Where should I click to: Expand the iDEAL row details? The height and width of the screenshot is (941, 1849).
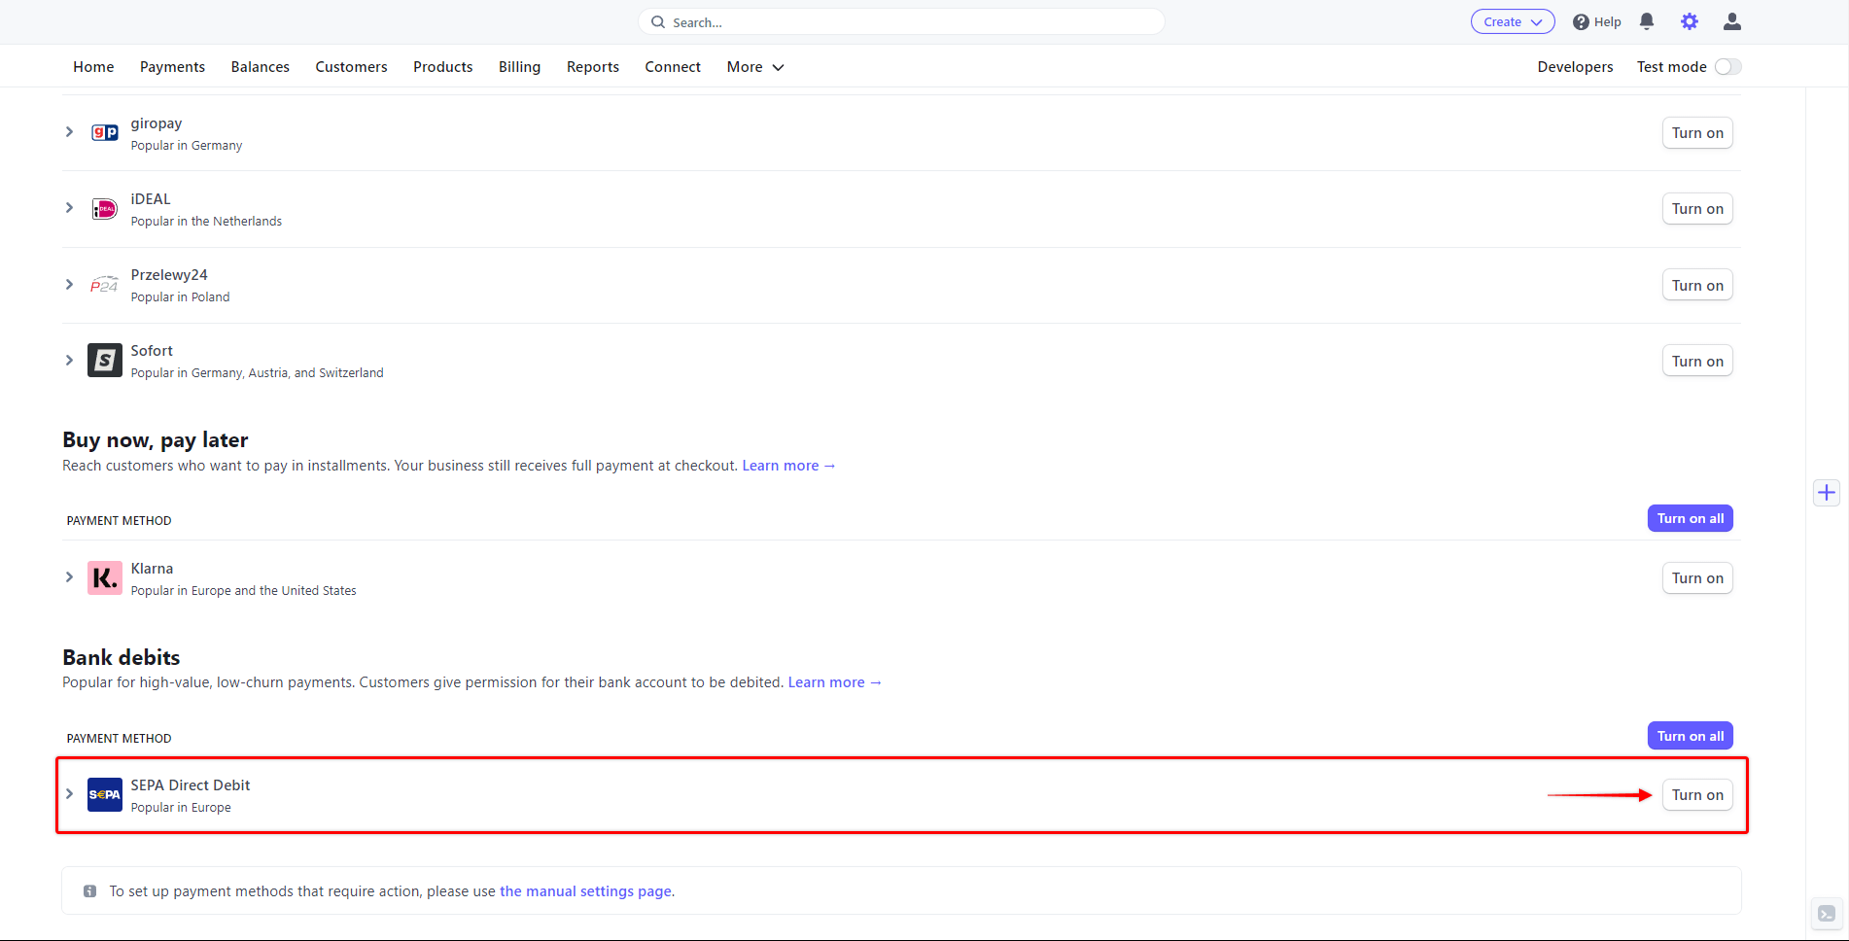click(69, 208)
